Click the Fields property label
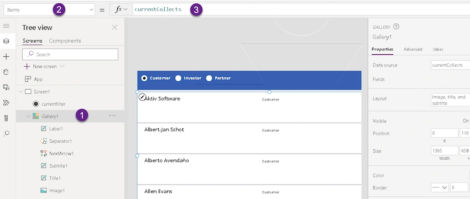 coord(379,80)
